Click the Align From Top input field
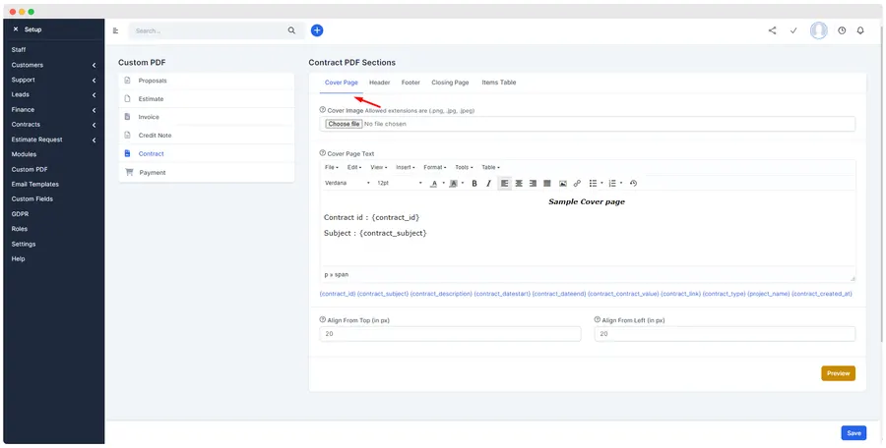Image resolution: width=886 pixels, height=448 pixels. pyautogui.click(x=450, y=334)
